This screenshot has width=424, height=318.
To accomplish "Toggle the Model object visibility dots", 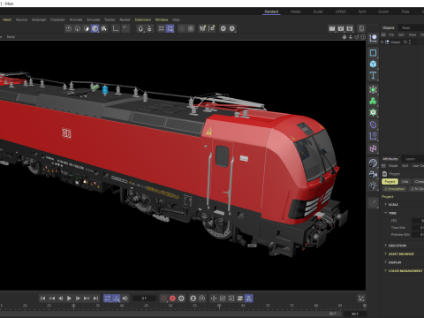I will (410, 42).
